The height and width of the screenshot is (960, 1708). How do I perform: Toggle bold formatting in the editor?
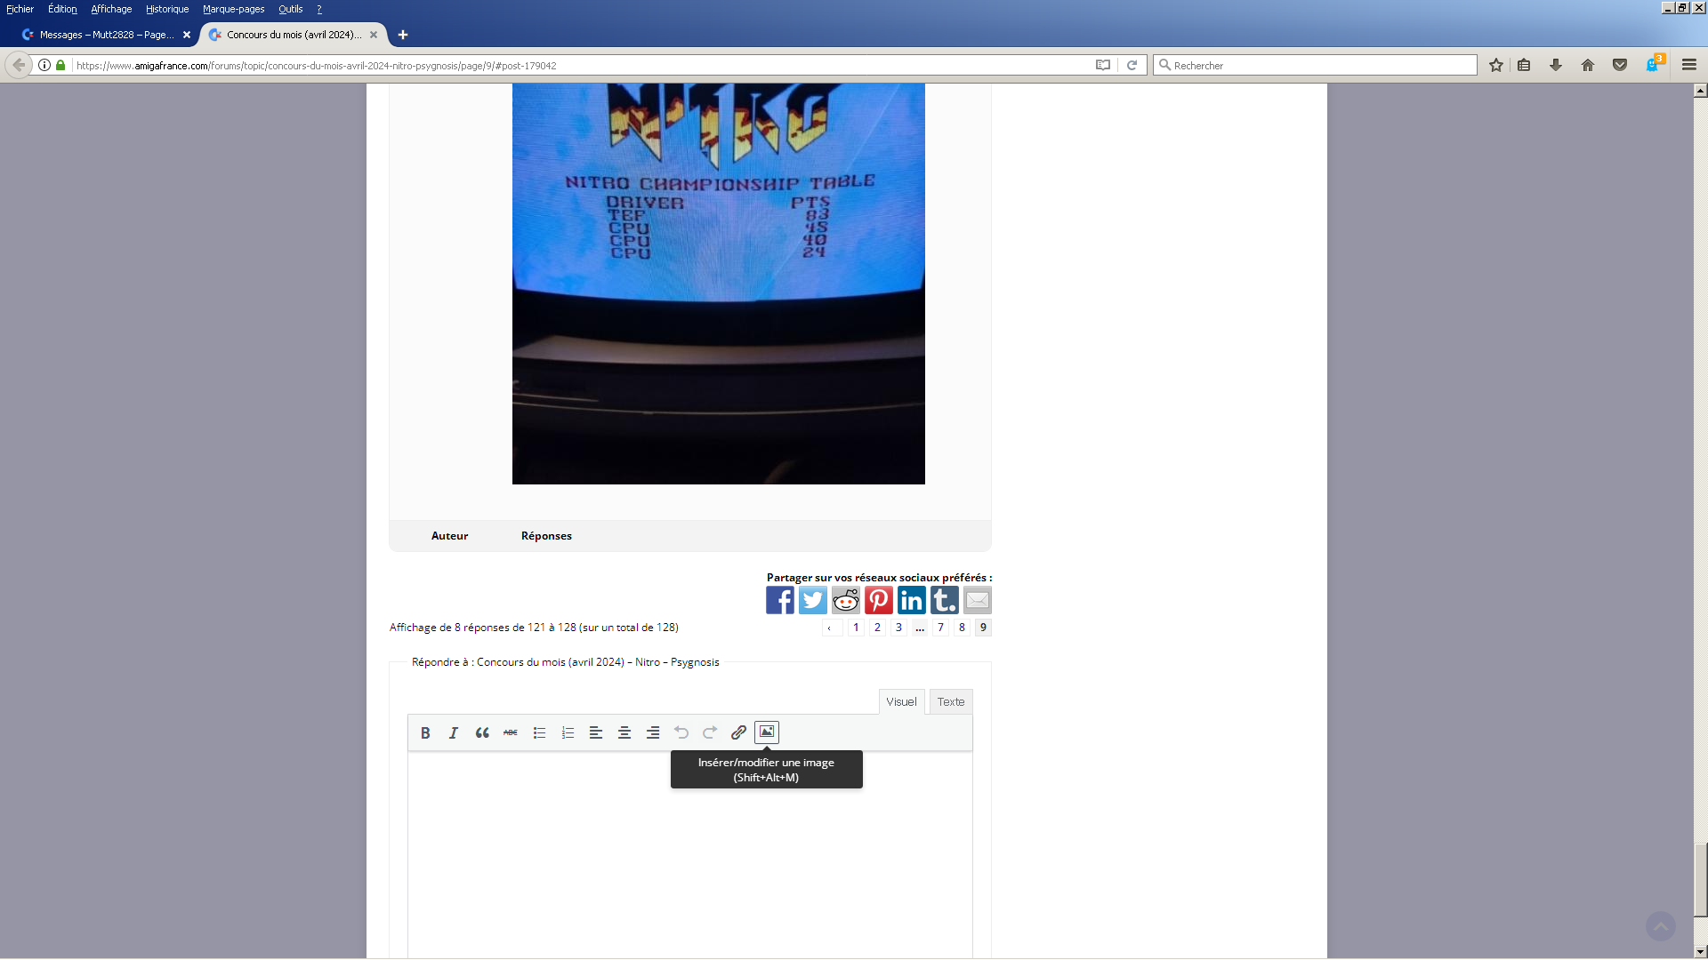click(425, 732)
